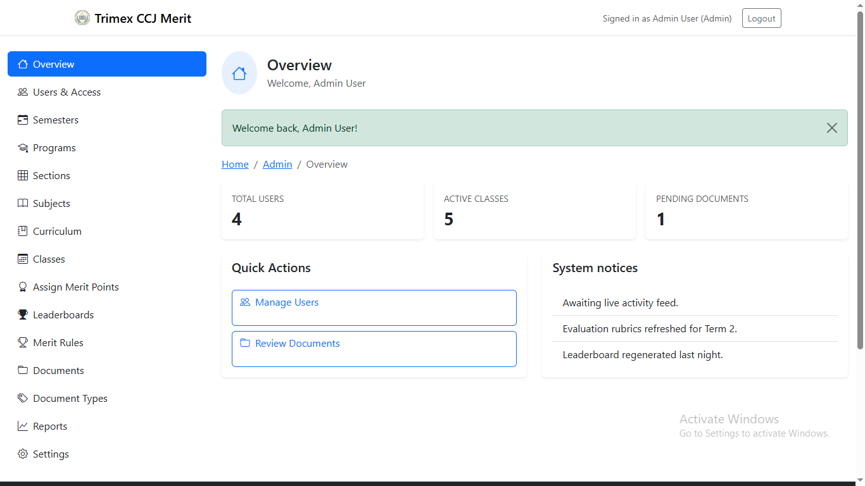This screenshot has height=486, width=865.
Task: Click the Programs graduation cap icon
Action: tap(23, 148)
